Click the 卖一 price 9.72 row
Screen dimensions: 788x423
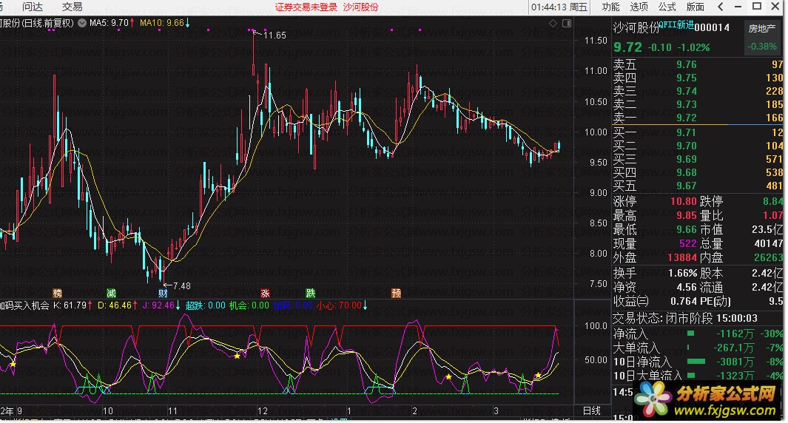698,118
